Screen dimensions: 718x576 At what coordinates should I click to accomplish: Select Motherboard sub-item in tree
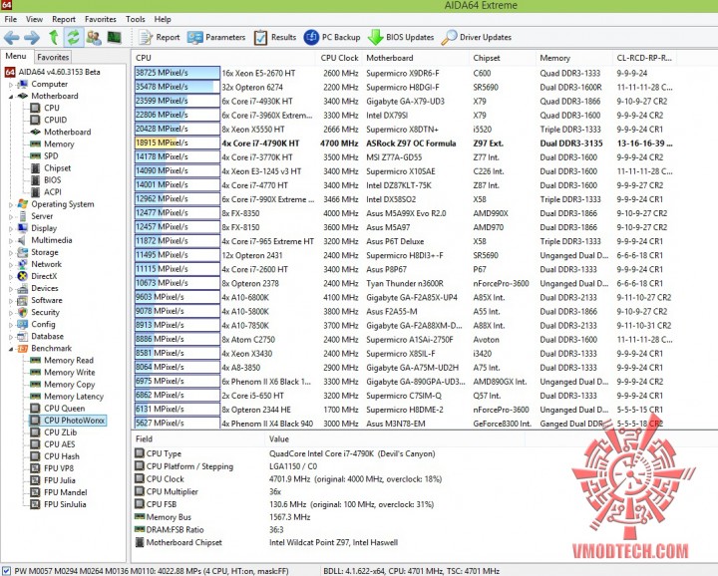pos(61,132)
